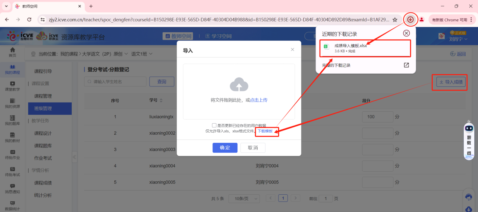Open 我的资源 in the left sidebar
Viewport: 478px width, 212px height.
click(12, 103)
